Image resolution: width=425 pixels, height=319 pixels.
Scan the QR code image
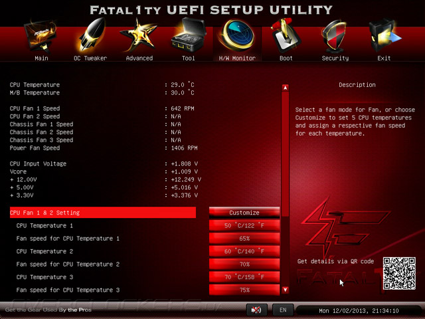[x=399, y=273]
